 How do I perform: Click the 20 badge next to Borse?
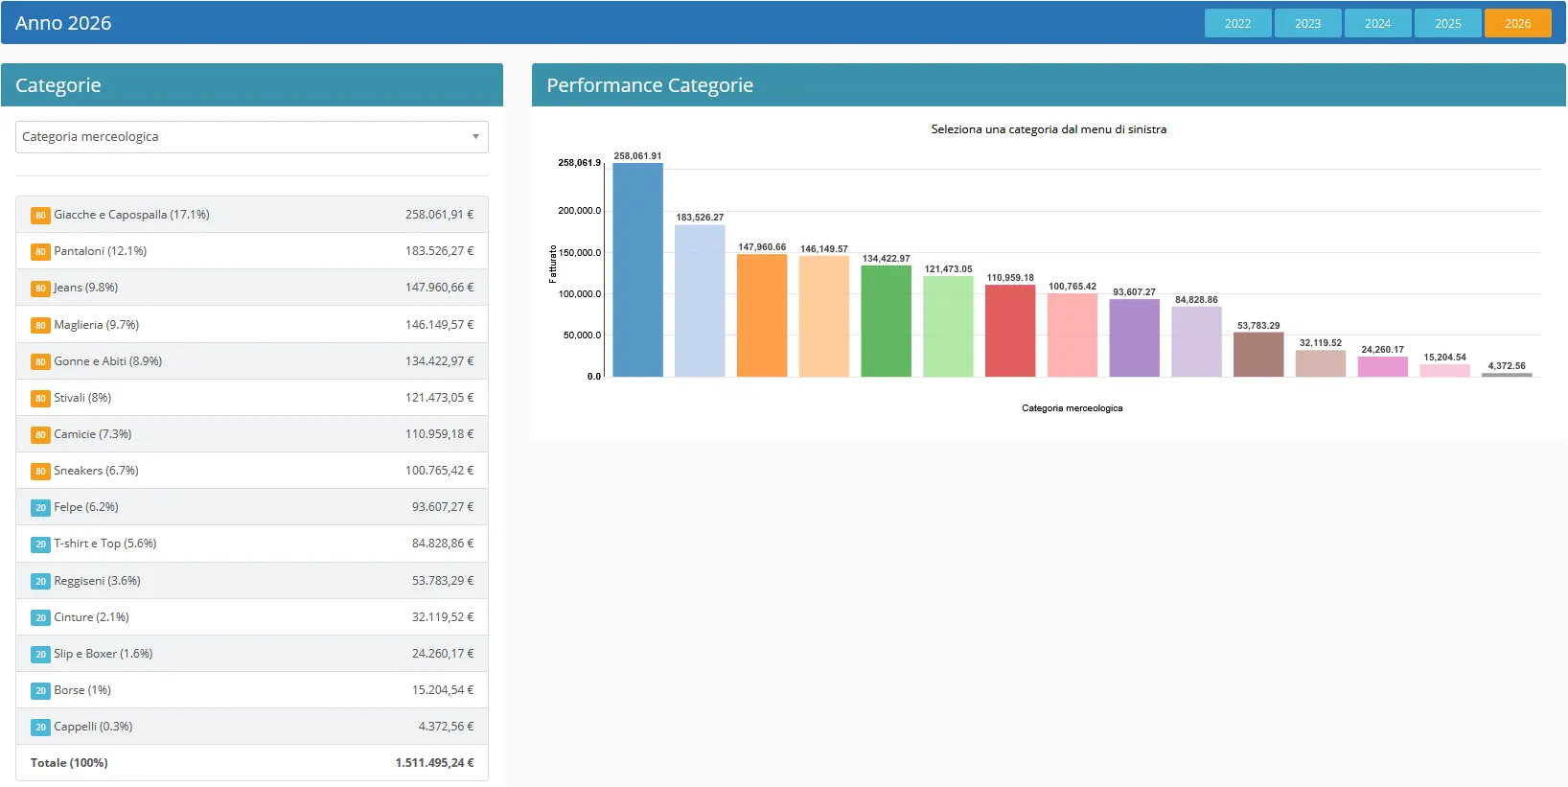coord(40,691)
